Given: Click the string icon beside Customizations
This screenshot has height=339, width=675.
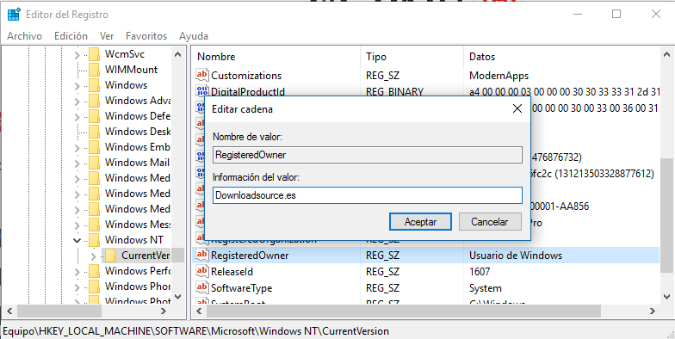Looking at the screenshot, I should point(201,76).
